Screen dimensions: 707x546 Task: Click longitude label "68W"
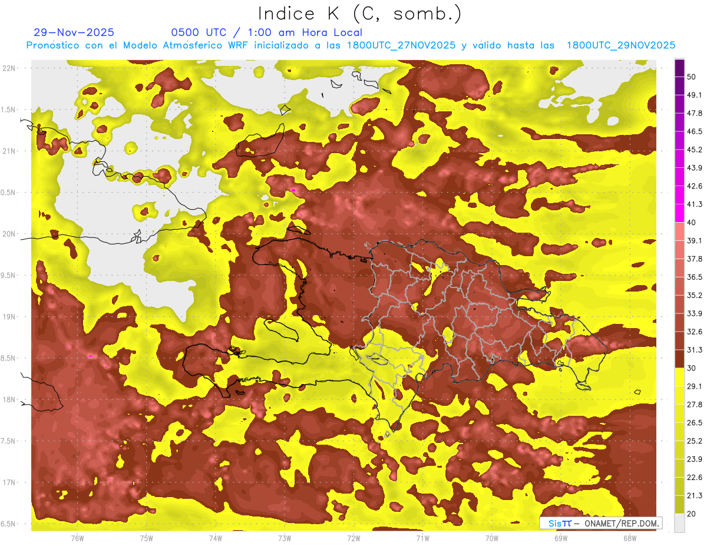pos(630,538)
